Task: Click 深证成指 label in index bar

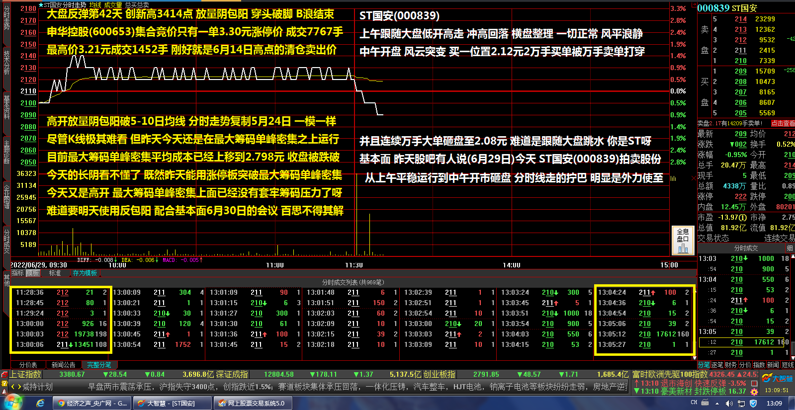Action: (232, 374)
